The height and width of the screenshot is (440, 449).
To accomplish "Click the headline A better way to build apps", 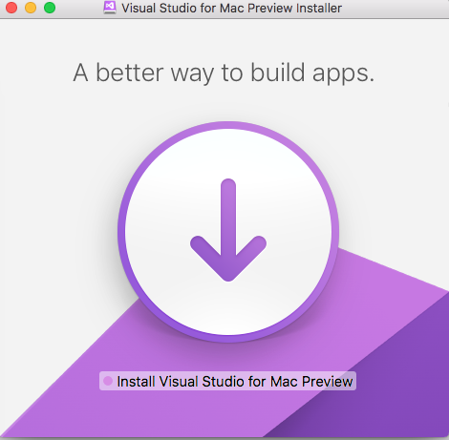I will pos(224,73).
